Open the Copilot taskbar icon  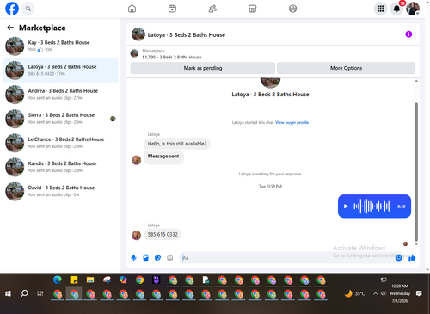[x=123, y=280]
